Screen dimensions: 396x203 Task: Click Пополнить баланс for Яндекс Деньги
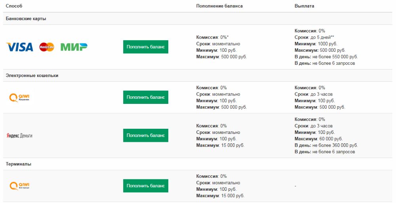tap(146, 135)
